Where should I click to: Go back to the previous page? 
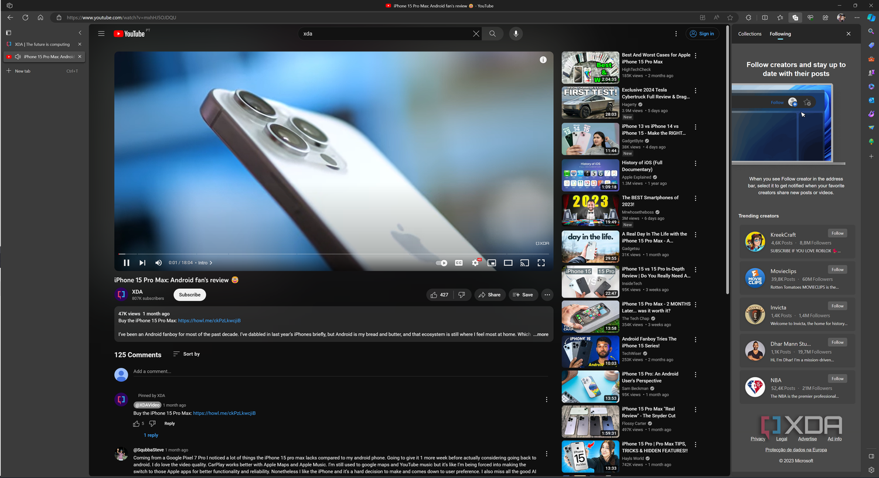point(10,18)
